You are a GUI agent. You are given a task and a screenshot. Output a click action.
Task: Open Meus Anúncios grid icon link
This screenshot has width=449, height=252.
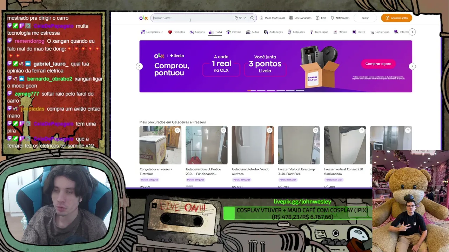click(300, 18)
